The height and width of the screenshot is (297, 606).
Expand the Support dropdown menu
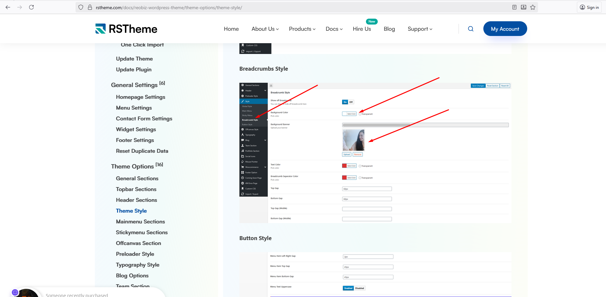click(x=420, y=29)
